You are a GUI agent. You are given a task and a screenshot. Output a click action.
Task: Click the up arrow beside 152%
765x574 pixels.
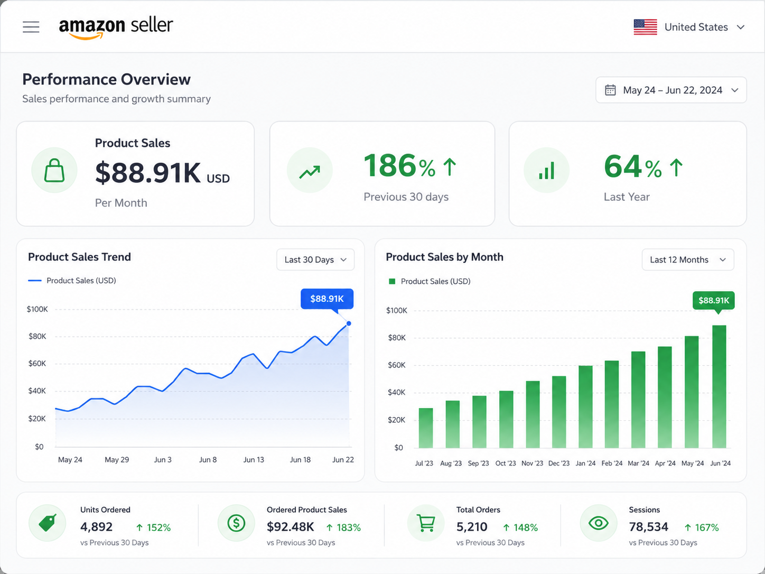pos(139,527)
